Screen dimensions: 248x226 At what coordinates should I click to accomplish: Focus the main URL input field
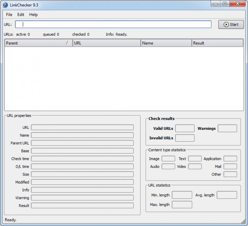click(113, 24)
